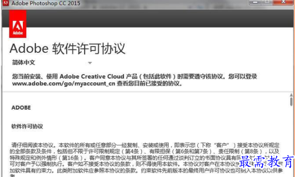Click the www.adobe.com/go/myaccount_cn address
This screenshot has width=298, height=177.
(x=64, y=83)
